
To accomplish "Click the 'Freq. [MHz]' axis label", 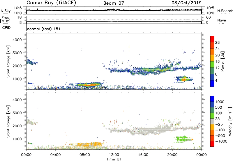I will 6,20.
